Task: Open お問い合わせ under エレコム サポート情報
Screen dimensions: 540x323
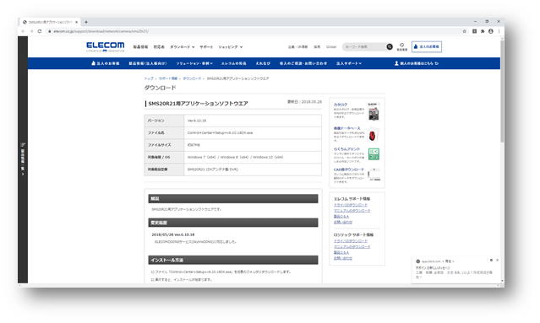Action: (342, 223)
